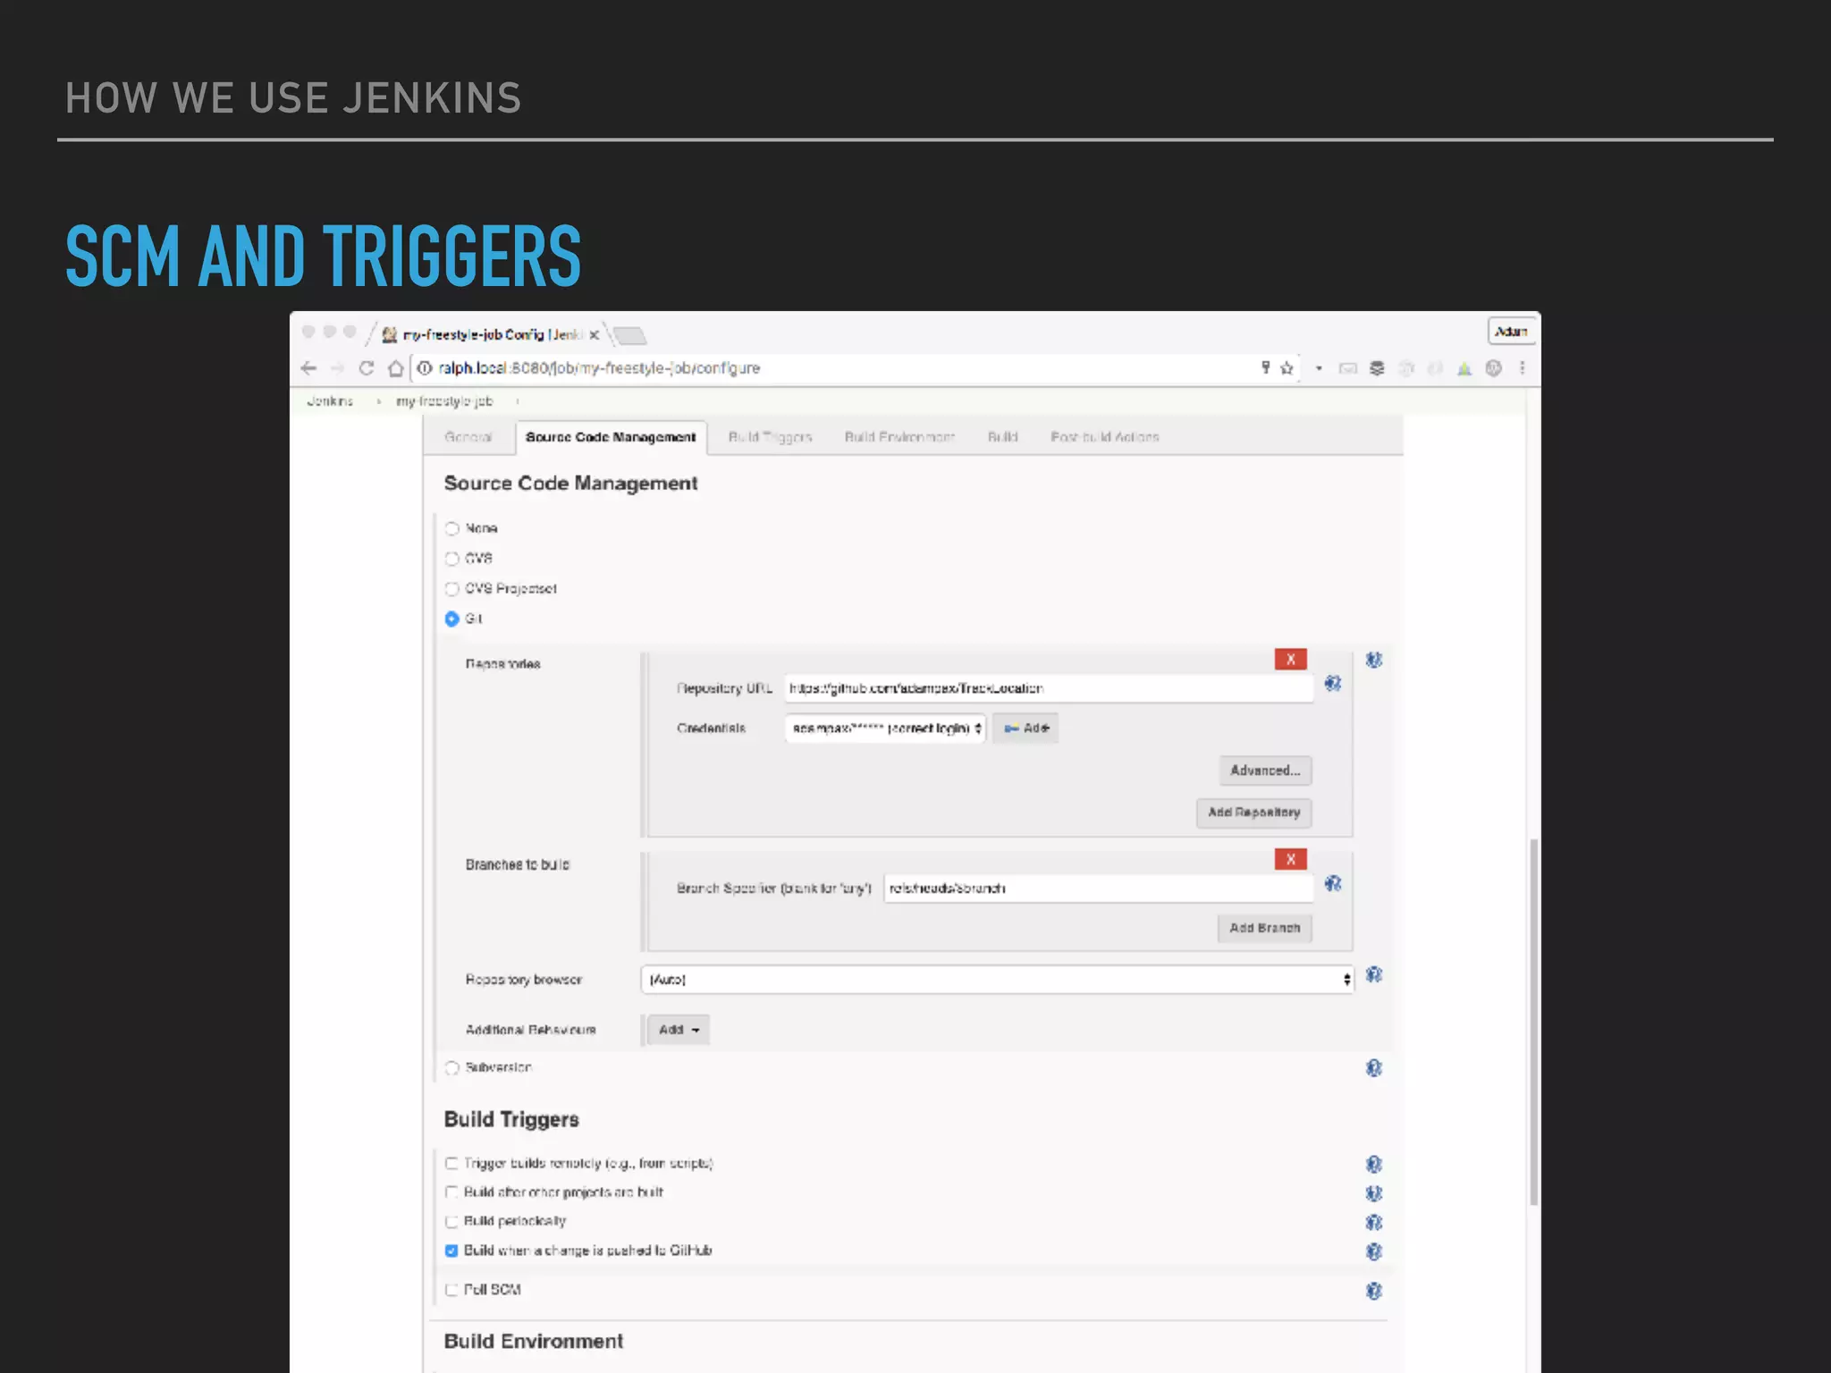The image size is (1831, 1373).
Task: Open a new browser tab
Action: click(630, 336)
